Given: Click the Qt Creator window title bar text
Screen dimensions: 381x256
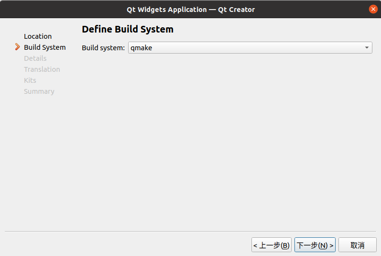Looking at the screenshot, I should 191,10.
